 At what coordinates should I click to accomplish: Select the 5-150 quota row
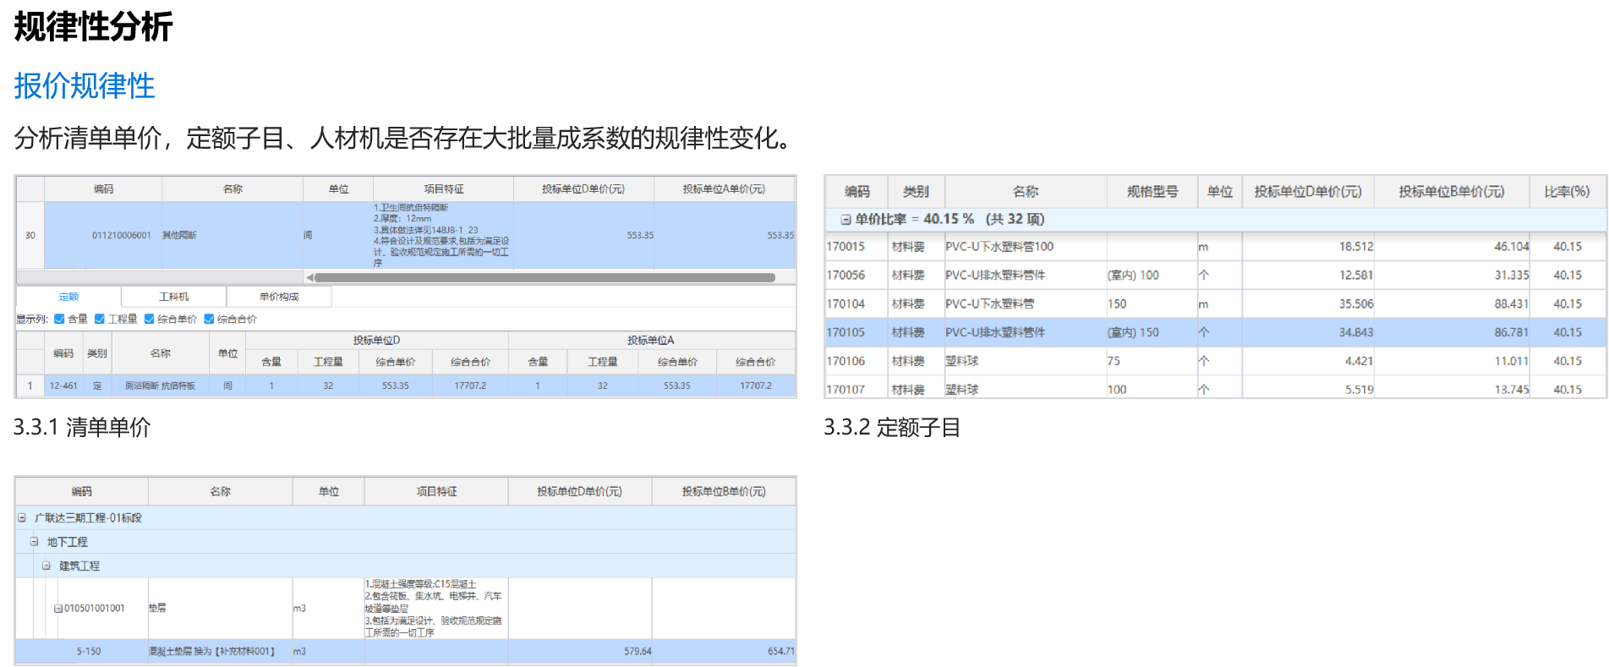pyautogui.click(x=406, y=651)
